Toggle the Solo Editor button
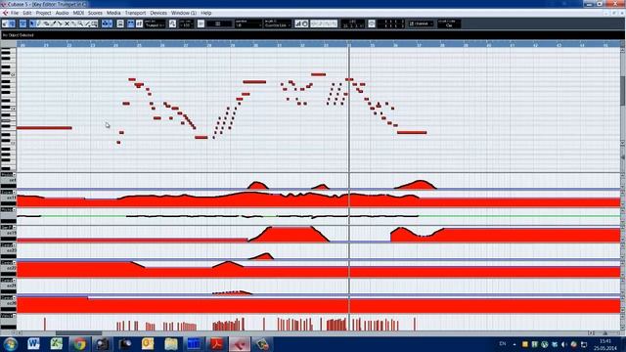The height and width of the screenshot is (352, 626). (x=5, y=23)
